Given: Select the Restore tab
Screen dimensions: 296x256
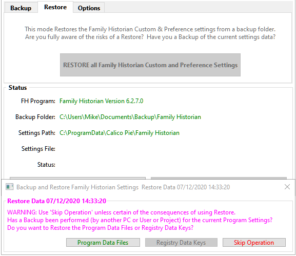Looking at the screenshot, I should [x=55, y=7].
